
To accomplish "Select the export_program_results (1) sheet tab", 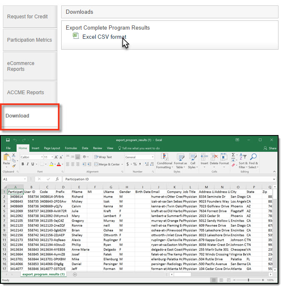I will coord(43,274).
